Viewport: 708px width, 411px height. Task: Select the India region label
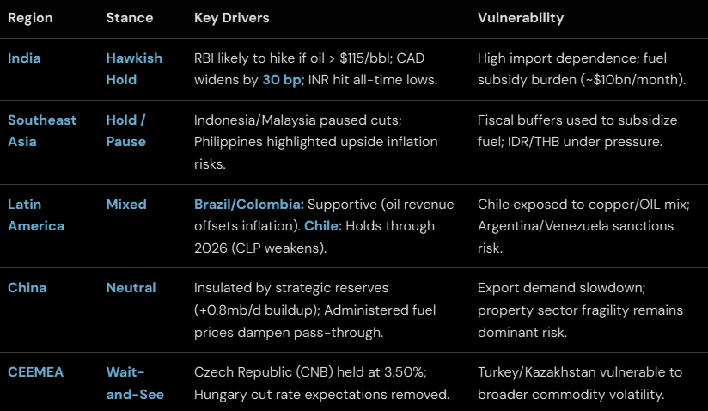point(24,58)
